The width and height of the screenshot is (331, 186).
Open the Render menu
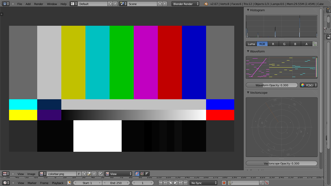[x=39, y=4]
